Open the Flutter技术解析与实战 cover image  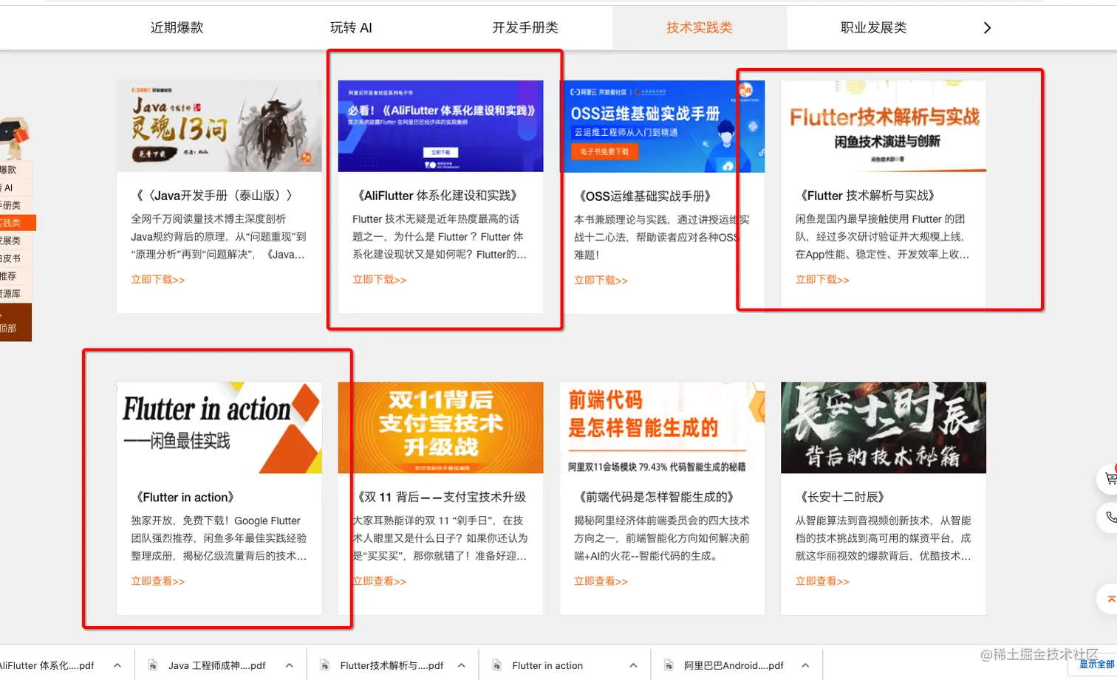point(884,126)
